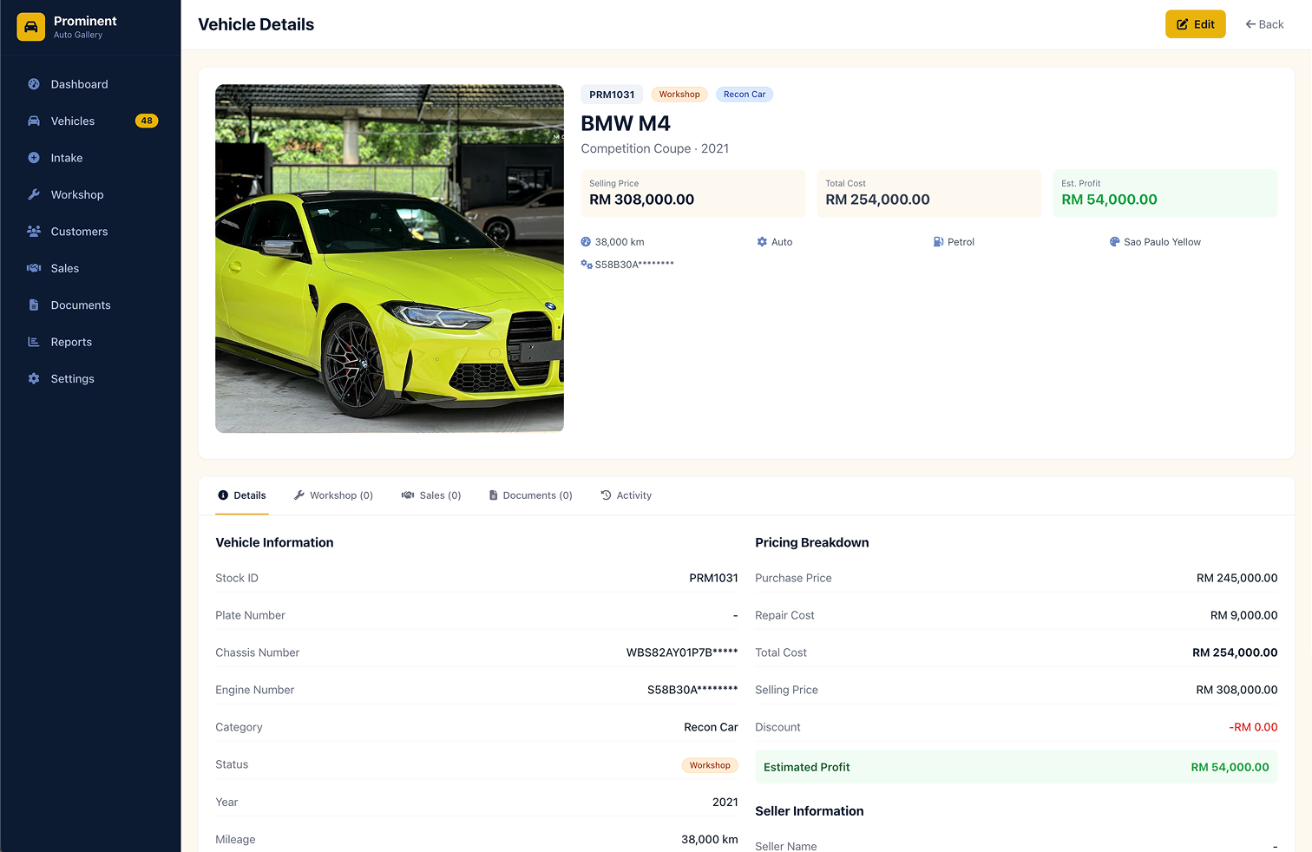Click the Settings gear icon
The image size is (1312, 852).
point(34,379)
